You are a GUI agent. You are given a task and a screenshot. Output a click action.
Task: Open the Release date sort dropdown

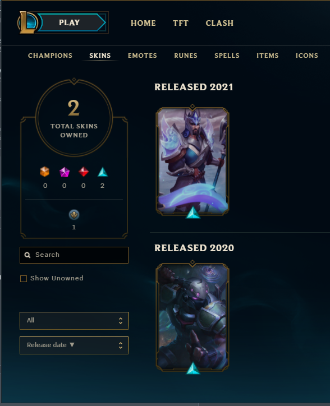74,345
